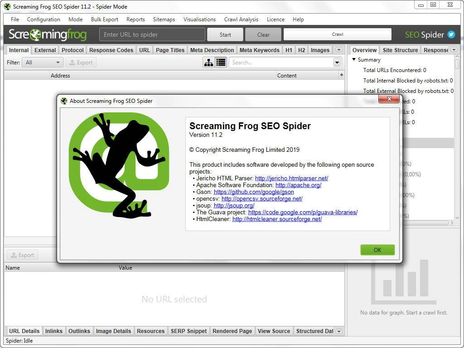
Task: Open the opencsv sourceforge link
Action: [x=262, y=198]
